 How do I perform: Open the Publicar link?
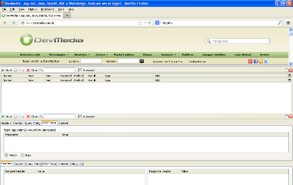point(188,55)
